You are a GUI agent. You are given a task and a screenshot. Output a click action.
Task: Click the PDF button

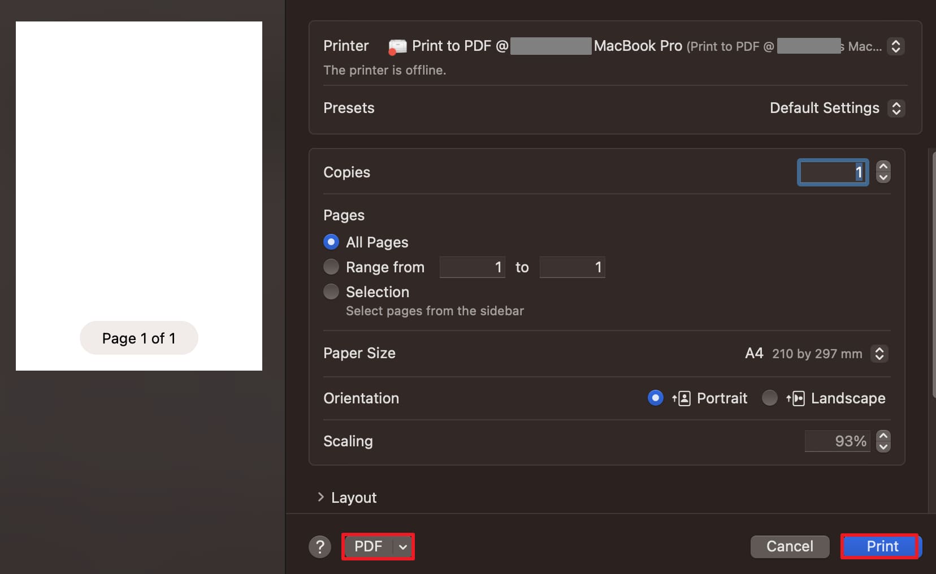[369, 546]
